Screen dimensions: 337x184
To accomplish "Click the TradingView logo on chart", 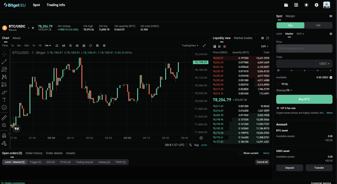I will point(17,129).
